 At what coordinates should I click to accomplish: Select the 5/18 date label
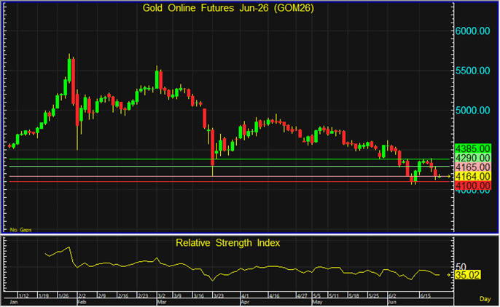pyautogui.click(x=354, y=296)
